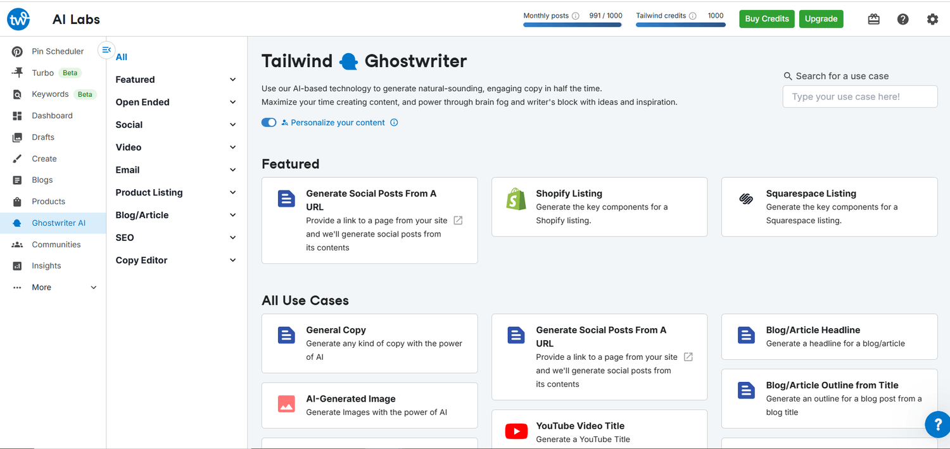Click the external link icon in All Use Cases URL card
This screenshot has height=449, width=950.
(688, 357)
